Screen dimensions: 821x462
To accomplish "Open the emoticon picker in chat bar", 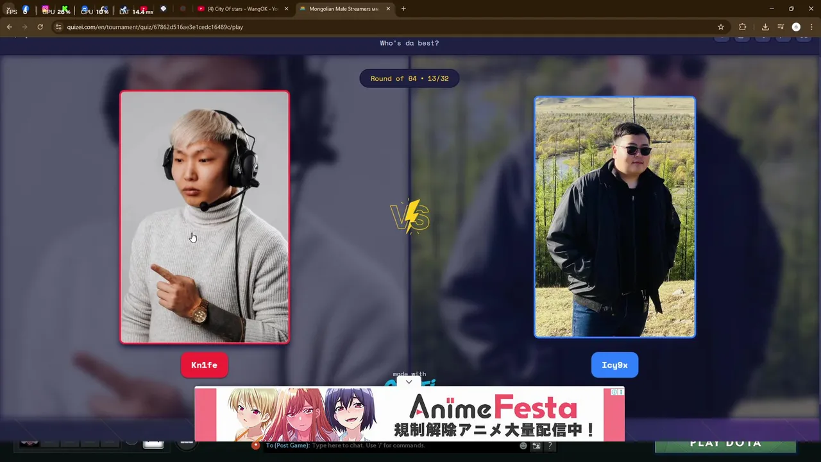I will pyautogui.click(x=523, y=445).
